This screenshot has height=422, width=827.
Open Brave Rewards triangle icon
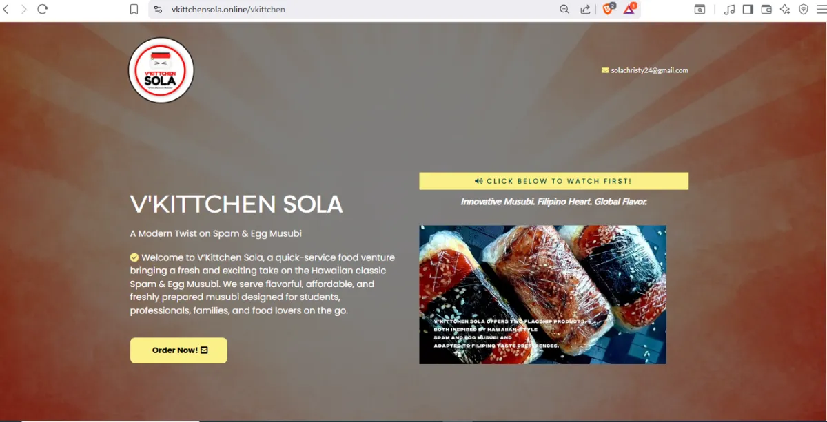click(x=630, y=8)
